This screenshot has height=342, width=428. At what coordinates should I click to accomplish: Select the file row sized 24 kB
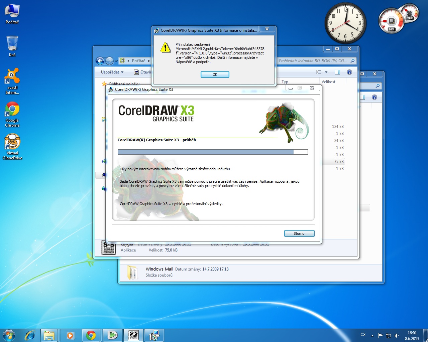[x=339, y=141]
